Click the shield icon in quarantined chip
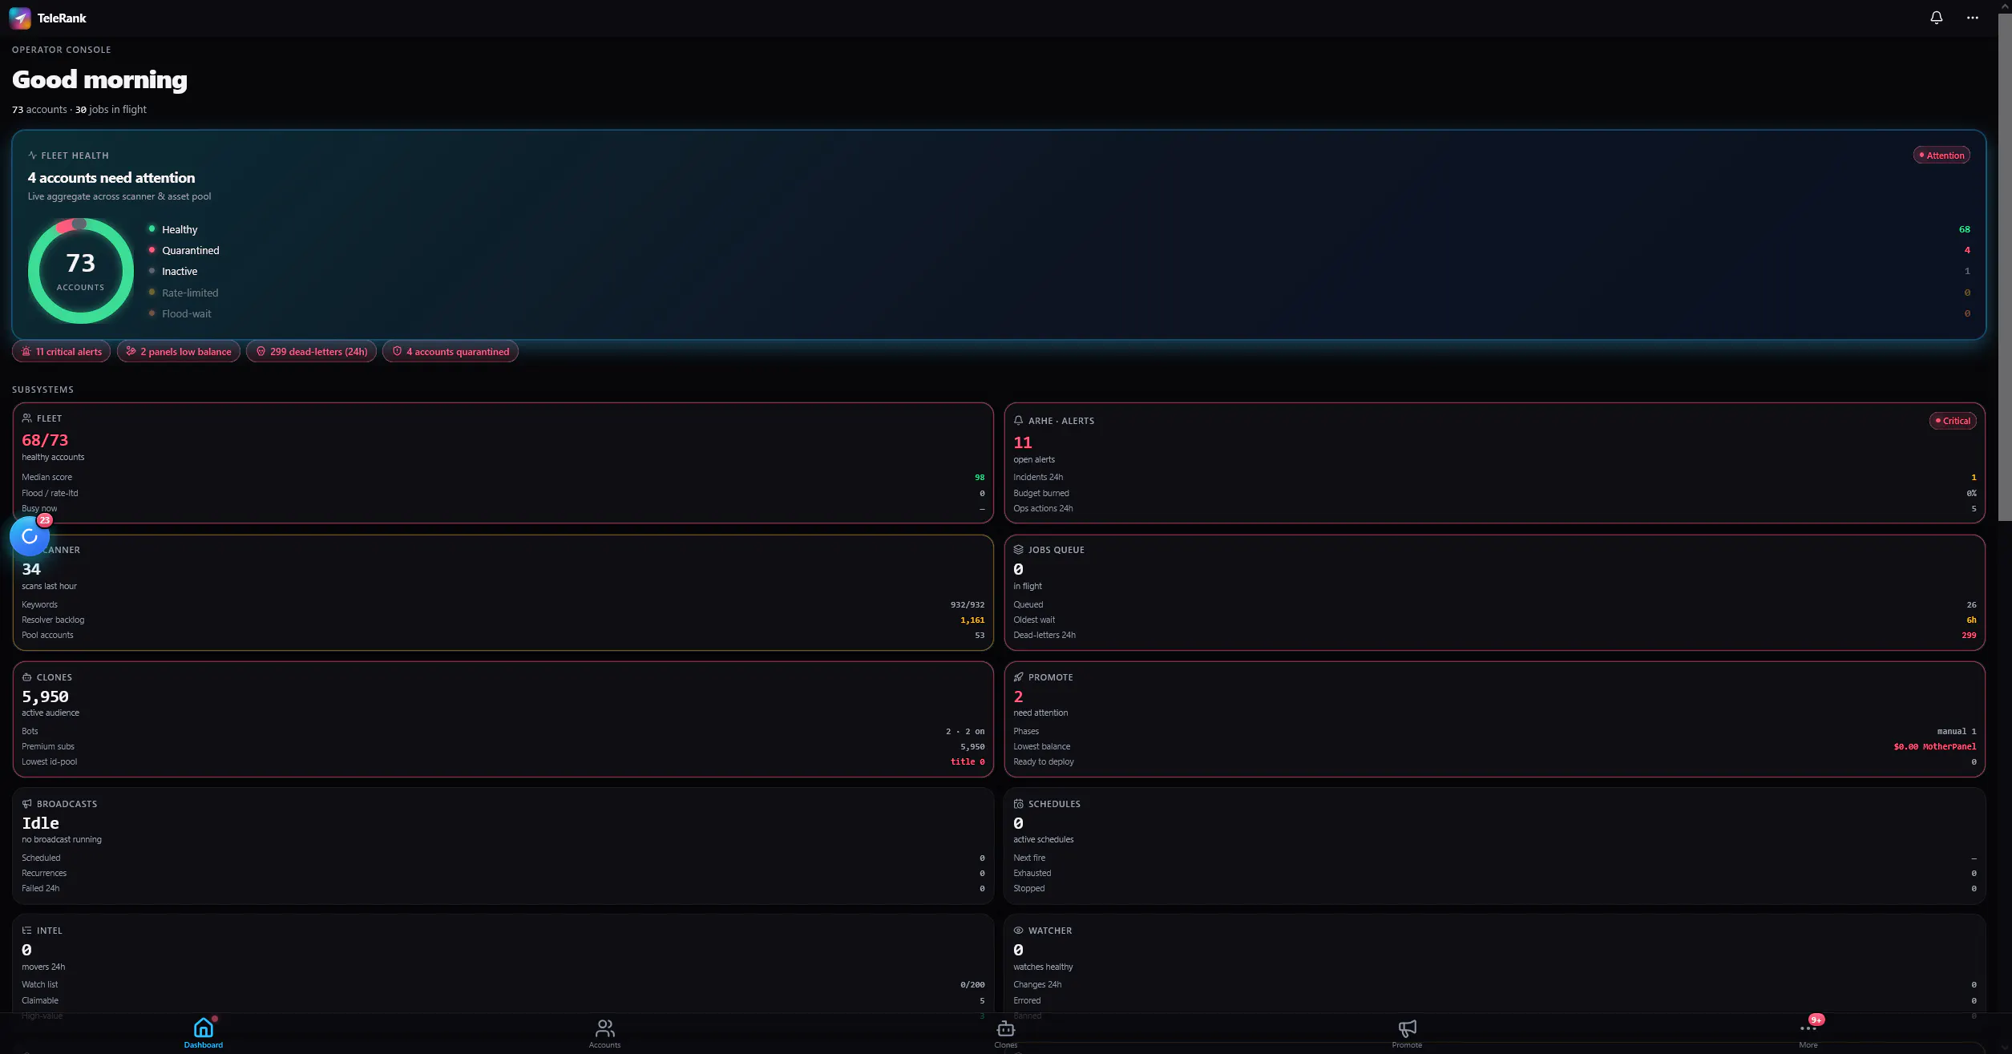 [x=397, y=351]
